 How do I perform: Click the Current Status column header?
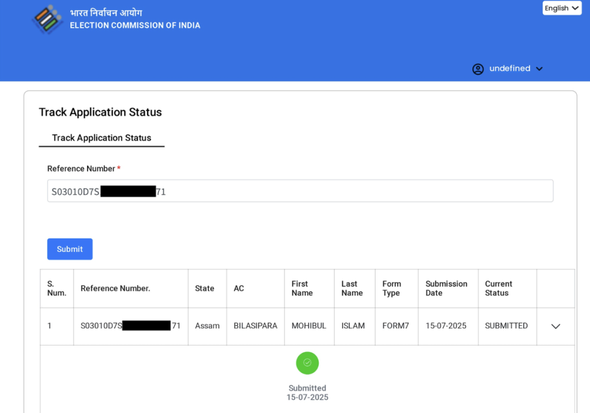coord(498,289)
